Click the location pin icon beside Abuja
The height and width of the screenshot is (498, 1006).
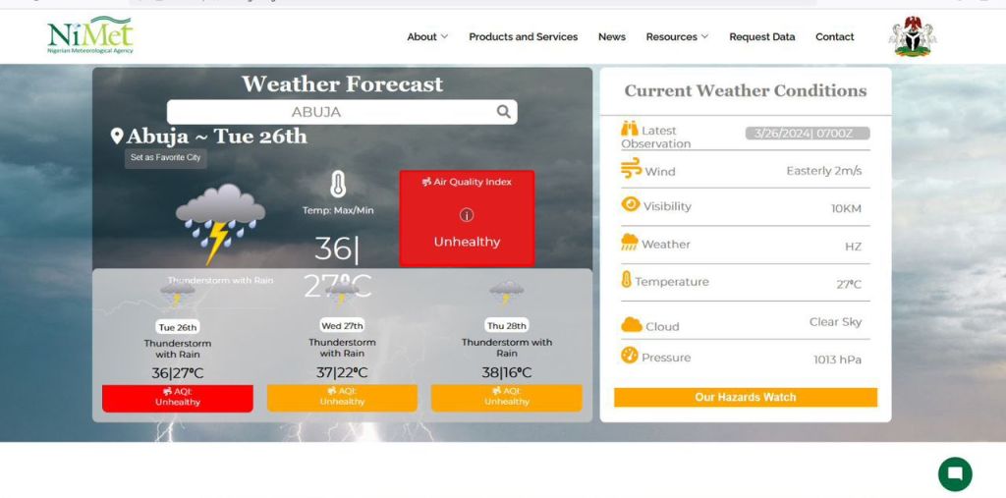117,137
